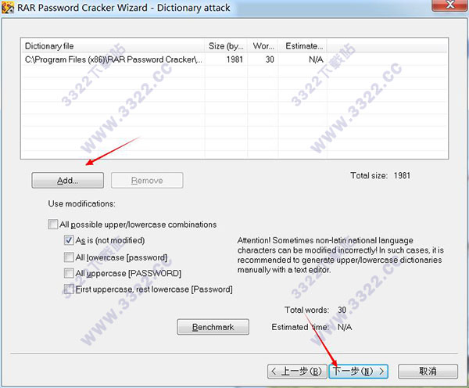Click the Total size: 1981 label
Image resolution: width=469 pixels, height=388 pixels.
coord(380,175)
